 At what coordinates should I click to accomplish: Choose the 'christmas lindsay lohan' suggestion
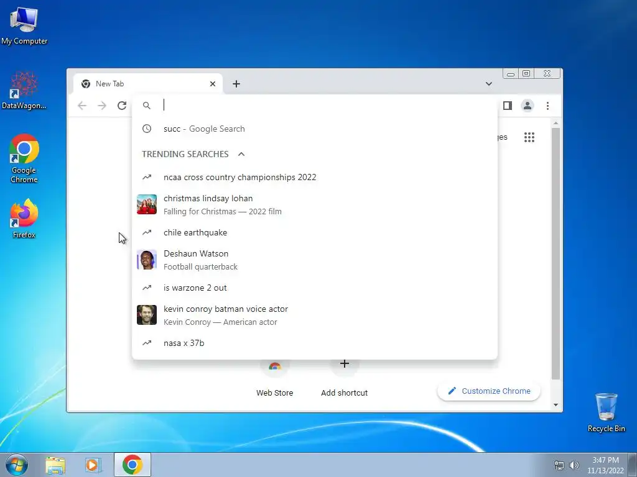[314, 204]
